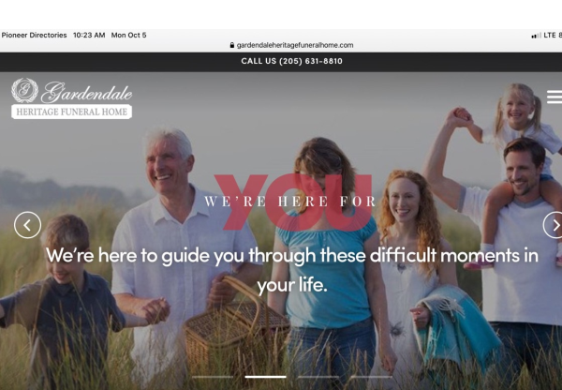Select the highlighted second slide indicator

pyautogui.click(x=265, y=377)
